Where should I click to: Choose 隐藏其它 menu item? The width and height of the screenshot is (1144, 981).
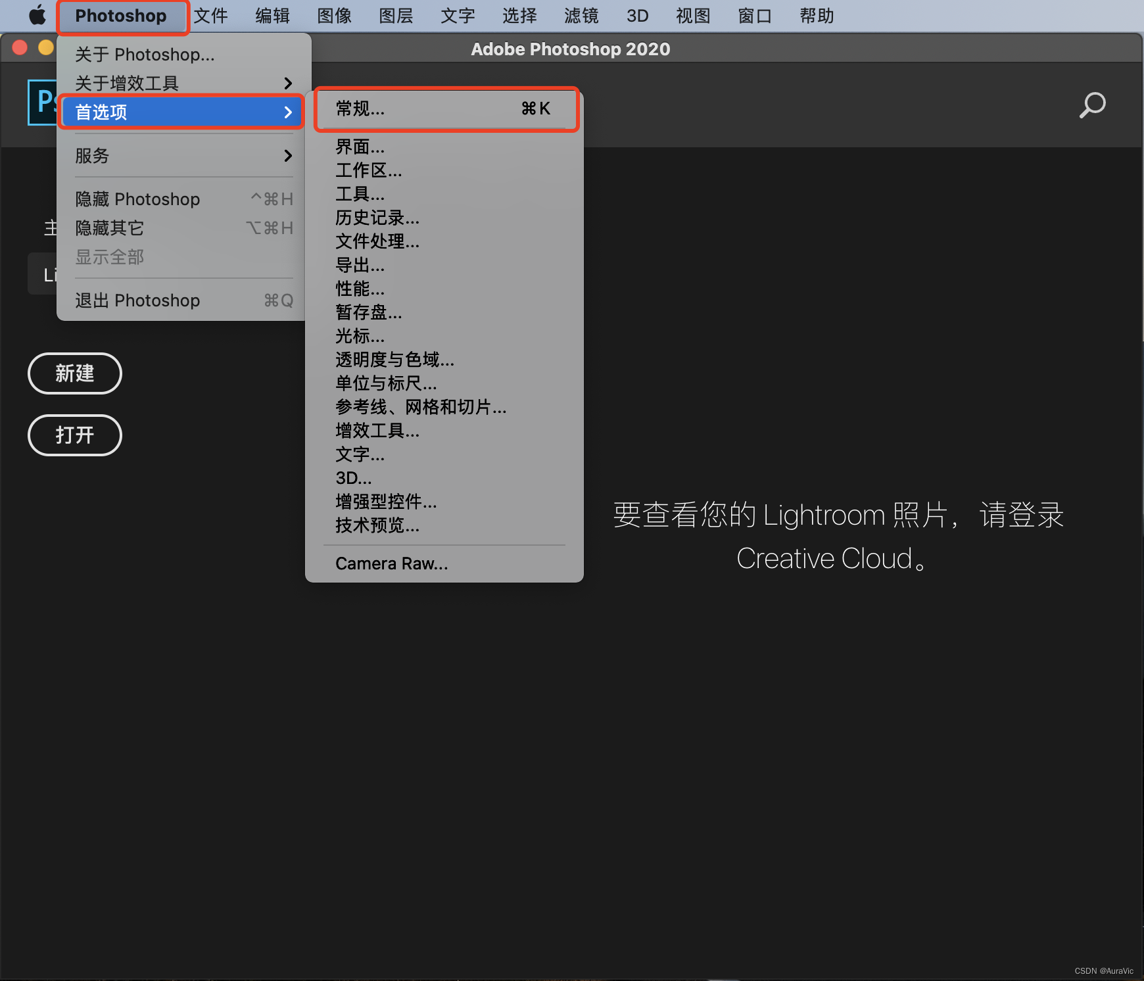point(183,227)
